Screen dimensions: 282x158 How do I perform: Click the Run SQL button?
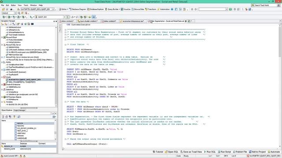coord(210,152)
